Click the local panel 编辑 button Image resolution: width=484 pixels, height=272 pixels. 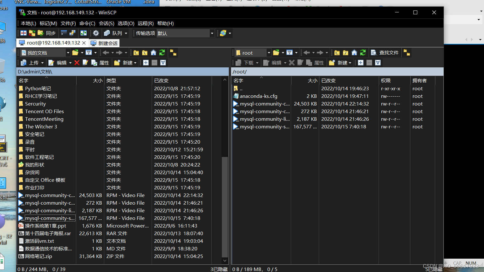58,63
